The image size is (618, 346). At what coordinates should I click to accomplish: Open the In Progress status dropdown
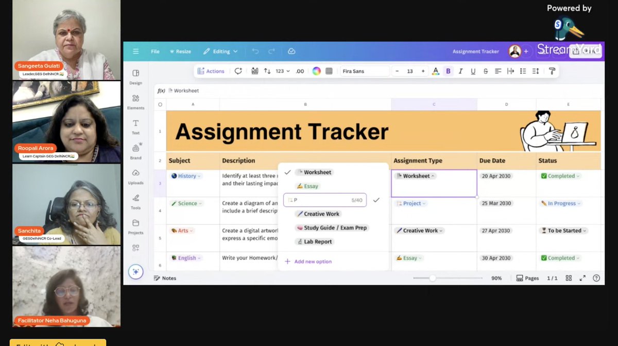561,204
